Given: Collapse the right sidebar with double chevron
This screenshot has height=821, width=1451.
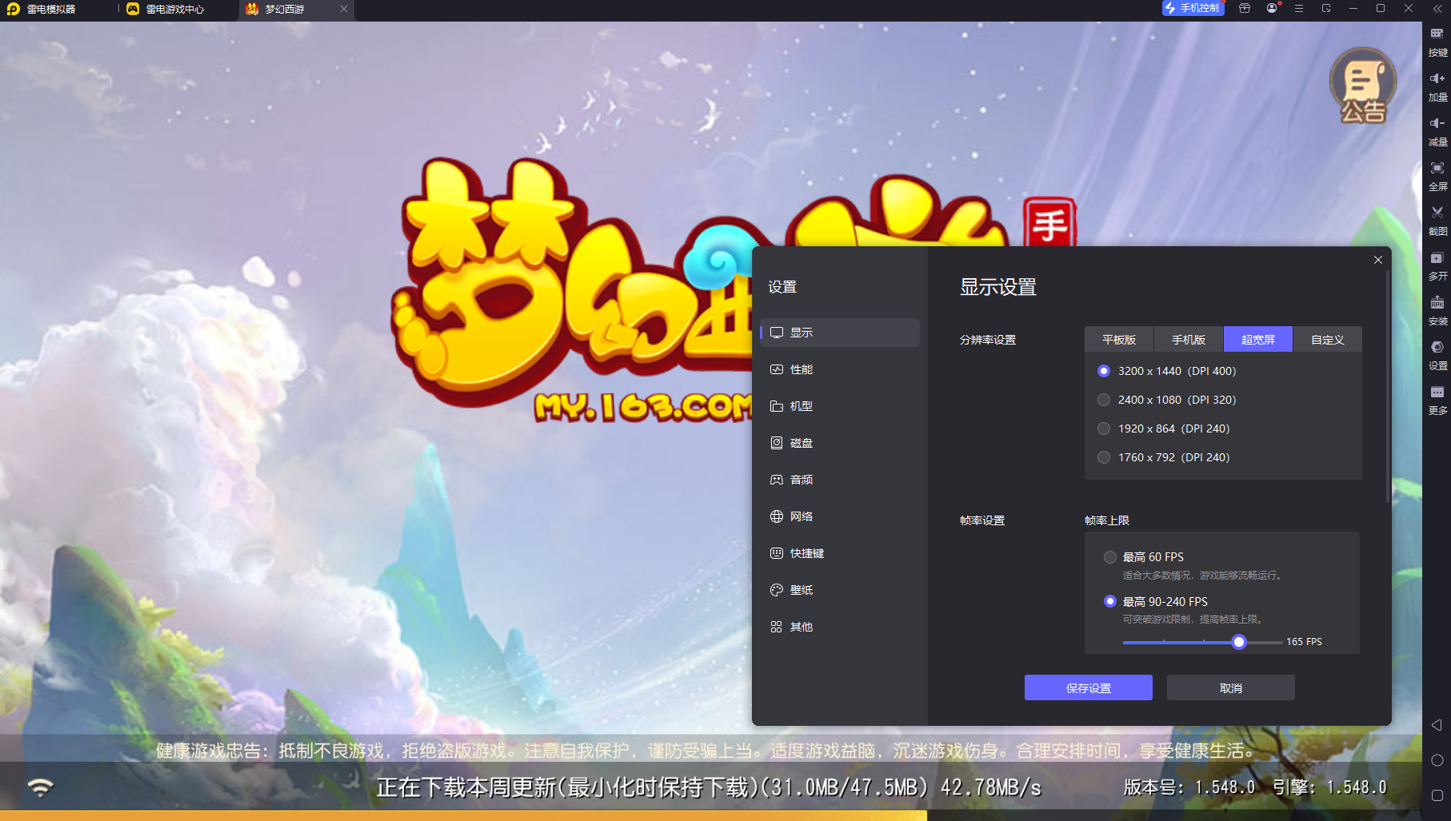Looking at the screenshot, I should click(1437, 9).
